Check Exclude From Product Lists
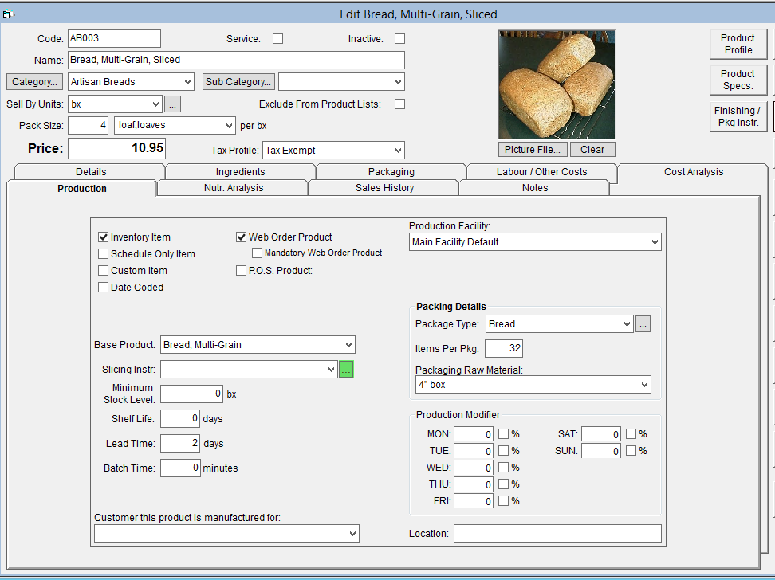775x580 pixels. point(399,104)
